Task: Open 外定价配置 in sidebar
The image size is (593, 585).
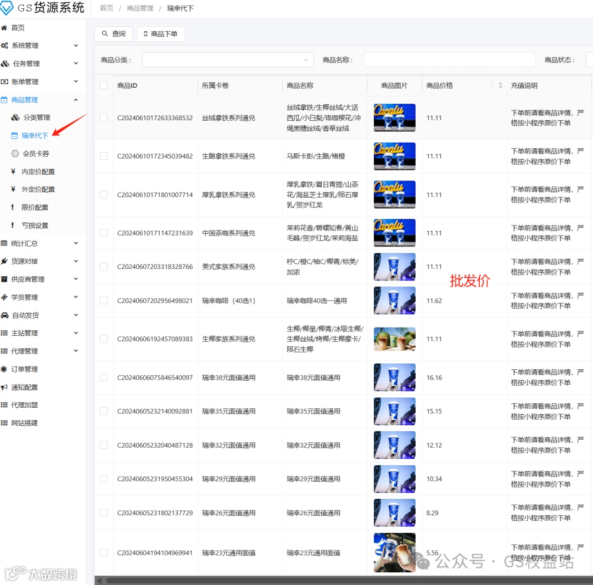Action: pos(38,189)
